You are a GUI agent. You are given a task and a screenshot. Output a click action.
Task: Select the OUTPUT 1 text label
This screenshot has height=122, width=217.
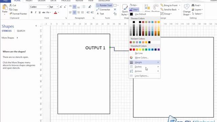[95, 48]
